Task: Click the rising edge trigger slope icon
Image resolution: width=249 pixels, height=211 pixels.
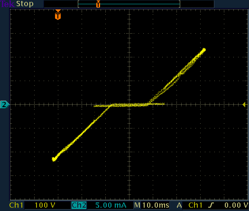Action: pyautogui.click(x=211, y=205)
